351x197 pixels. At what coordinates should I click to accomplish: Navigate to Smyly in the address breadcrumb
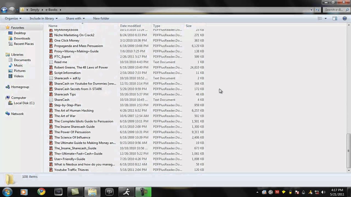35,10
